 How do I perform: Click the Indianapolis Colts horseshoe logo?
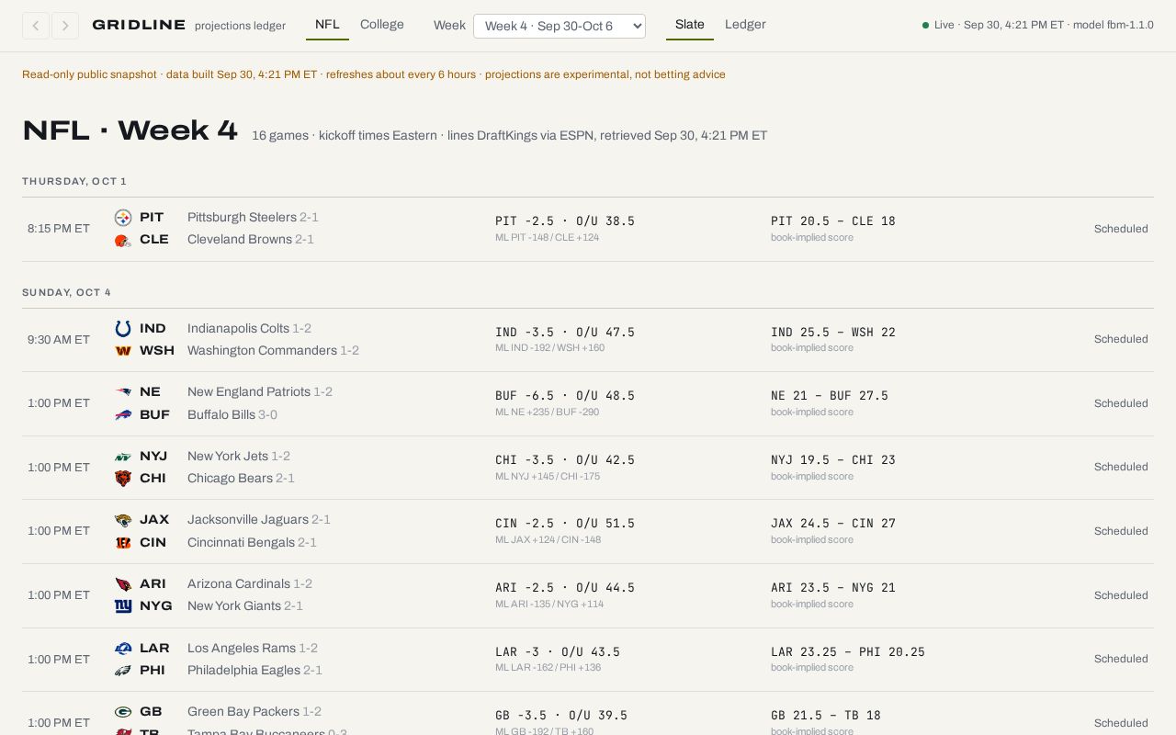point(123,329)
